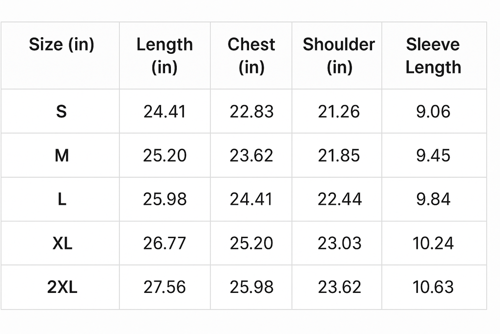Click the 27.56 length measurement
500x334 pixels.
click(165, 287)
